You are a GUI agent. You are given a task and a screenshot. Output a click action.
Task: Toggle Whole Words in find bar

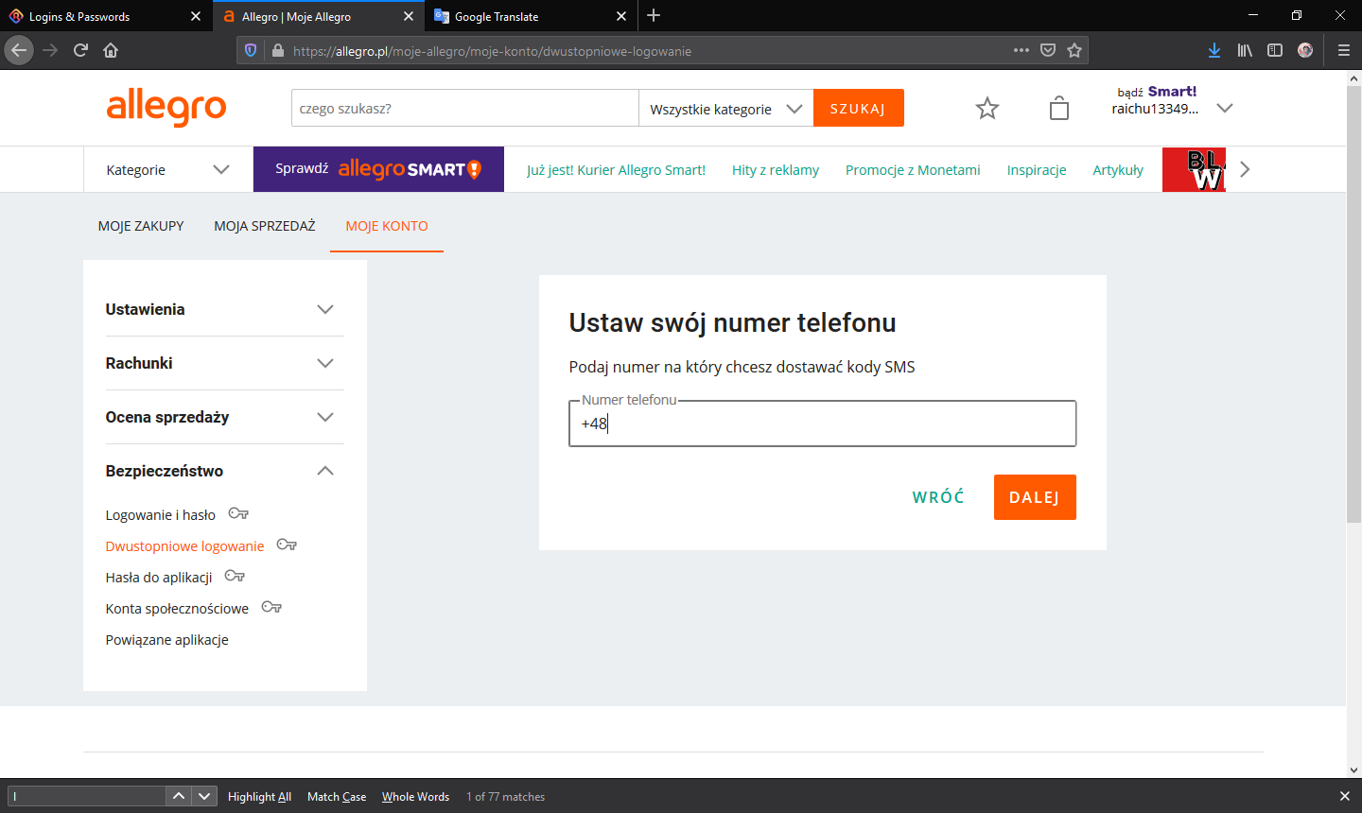(415, 797)
